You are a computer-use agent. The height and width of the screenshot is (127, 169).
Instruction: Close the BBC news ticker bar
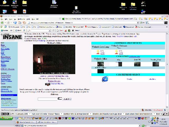coord(167,114)
